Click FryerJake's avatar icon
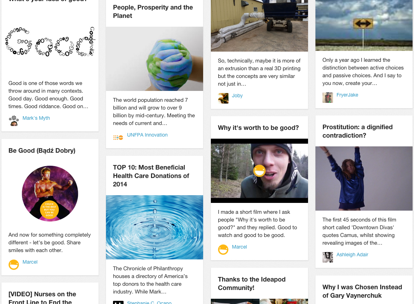The height and width of the screenshot is (304, 414). [328, 97]
